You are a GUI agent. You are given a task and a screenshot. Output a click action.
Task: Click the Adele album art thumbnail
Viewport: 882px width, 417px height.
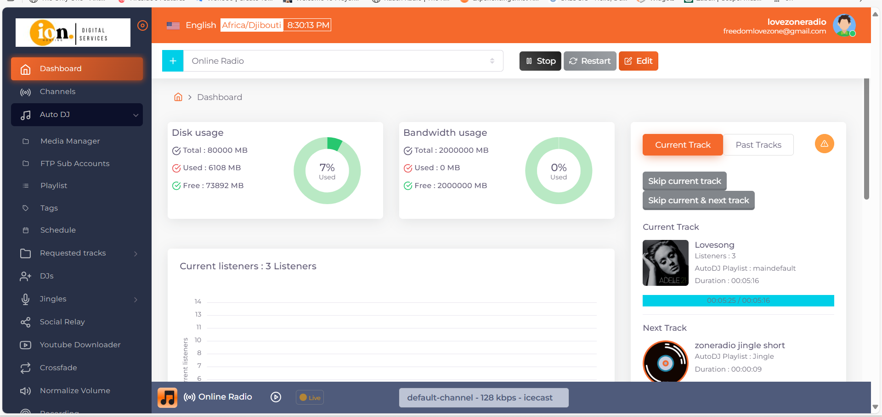coord(666,263)
